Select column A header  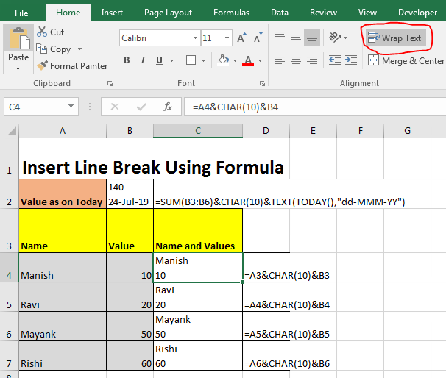(x=63, y=131)
